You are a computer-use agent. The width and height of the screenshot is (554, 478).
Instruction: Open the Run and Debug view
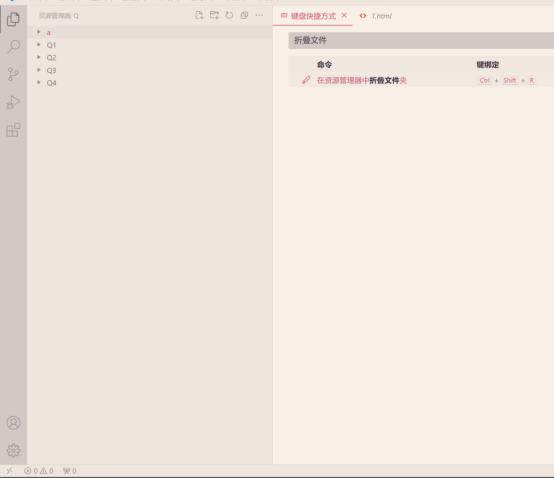click(x=13, y=102)
